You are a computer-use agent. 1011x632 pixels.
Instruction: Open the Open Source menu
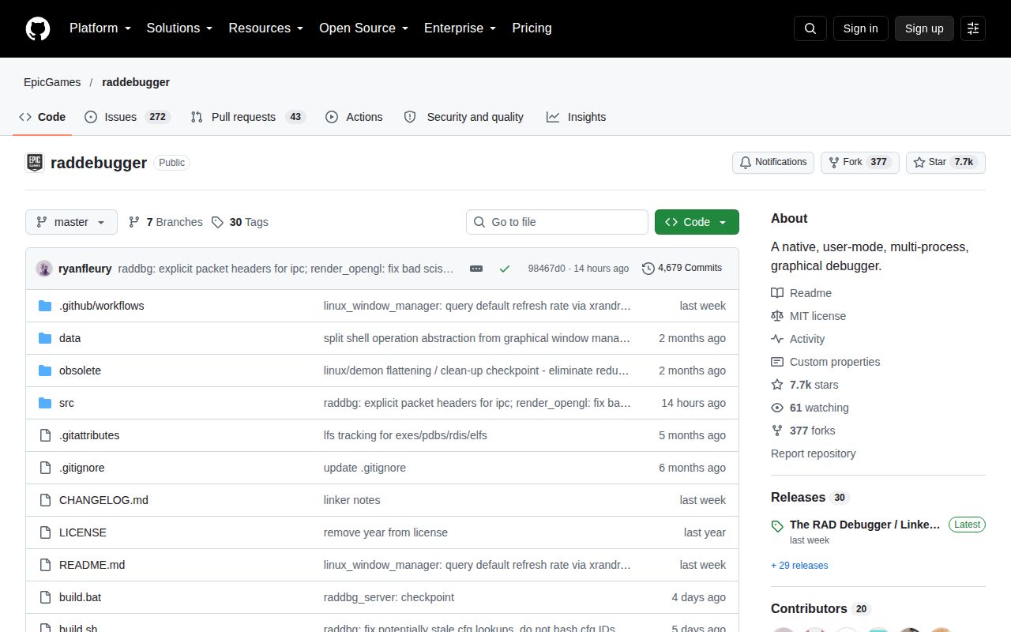364,28
